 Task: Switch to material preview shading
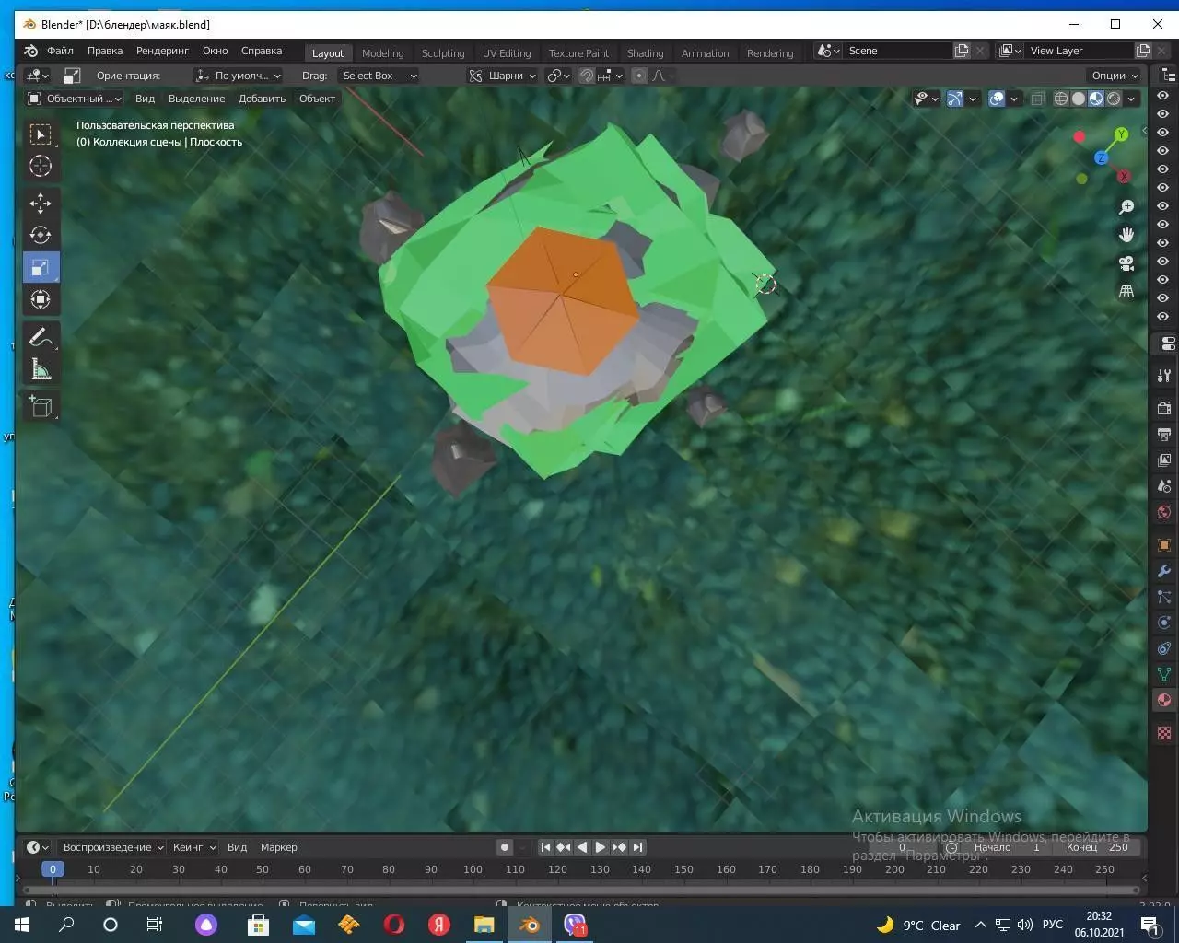(1096, 99)
